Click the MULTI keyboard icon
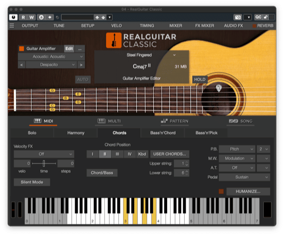This screenshot has width=284, height=235. 101,121
